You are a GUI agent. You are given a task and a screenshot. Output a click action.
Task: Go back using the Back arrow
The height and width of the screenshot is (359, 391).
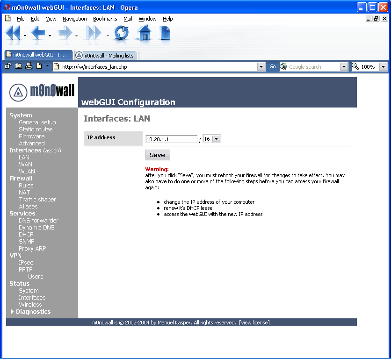click(38, 33)
